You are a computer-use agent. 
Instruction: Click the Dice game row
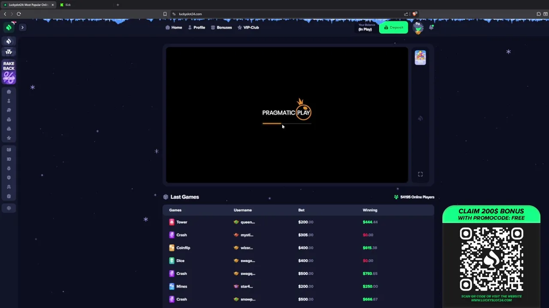tap(298, 261)
